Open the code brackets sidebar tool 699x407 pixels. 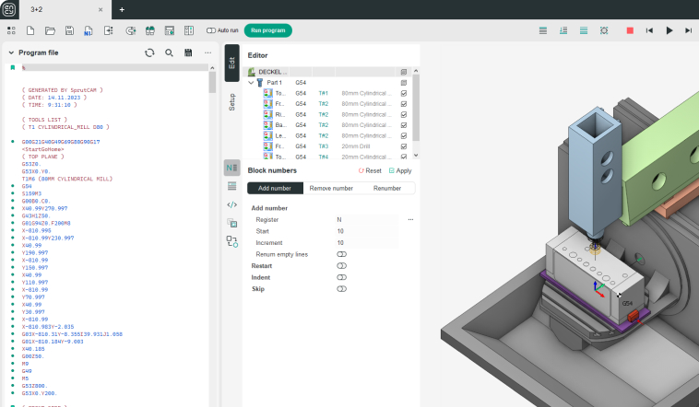(x=231, y=204)
